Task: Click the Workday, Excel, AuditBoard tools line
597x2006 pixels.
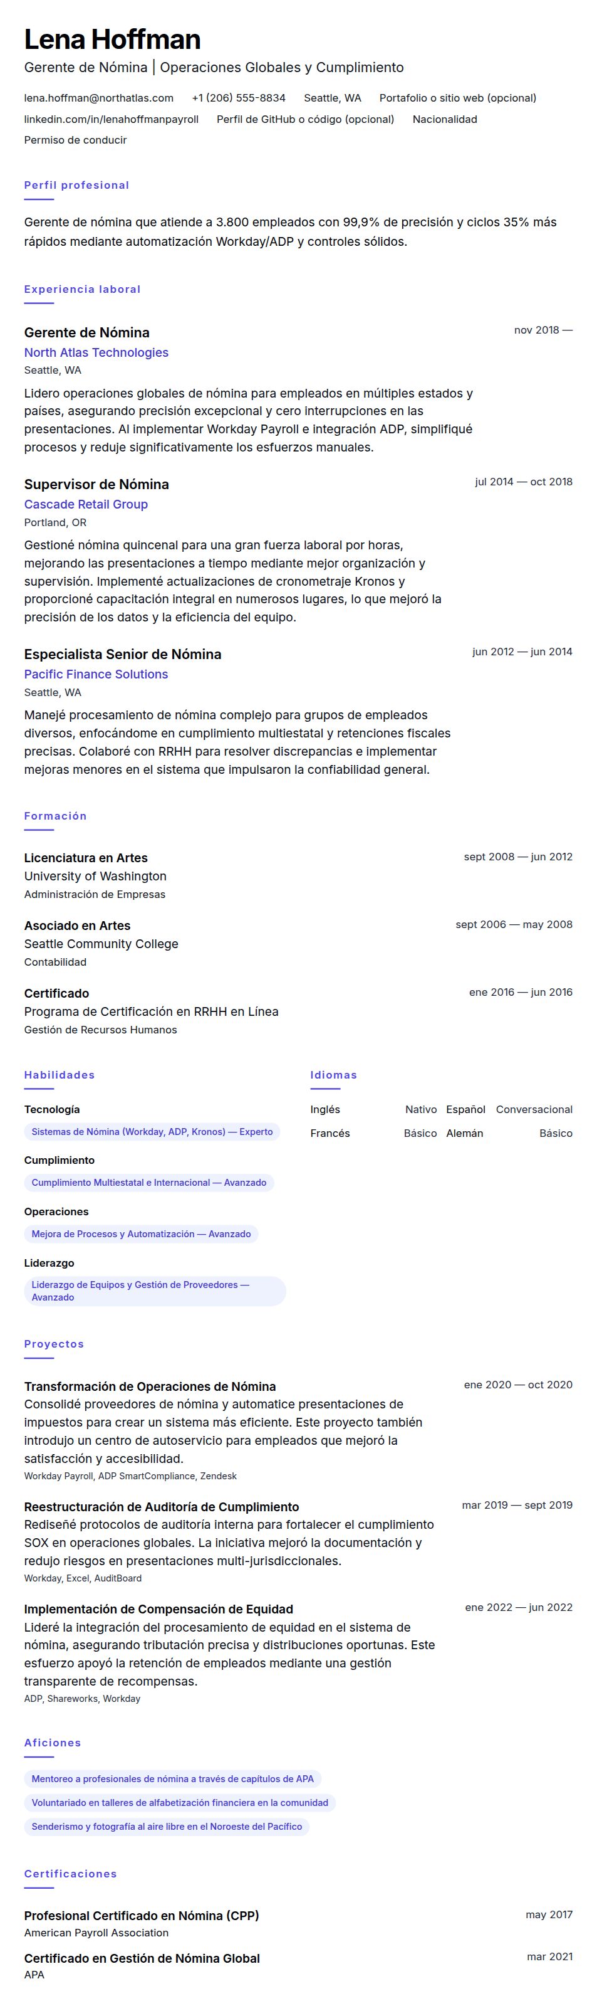Action: [83, 1578]
